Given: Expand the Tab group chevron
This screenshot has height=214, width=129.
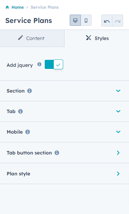Looking at the screenshot, I should tap(118, 111).
